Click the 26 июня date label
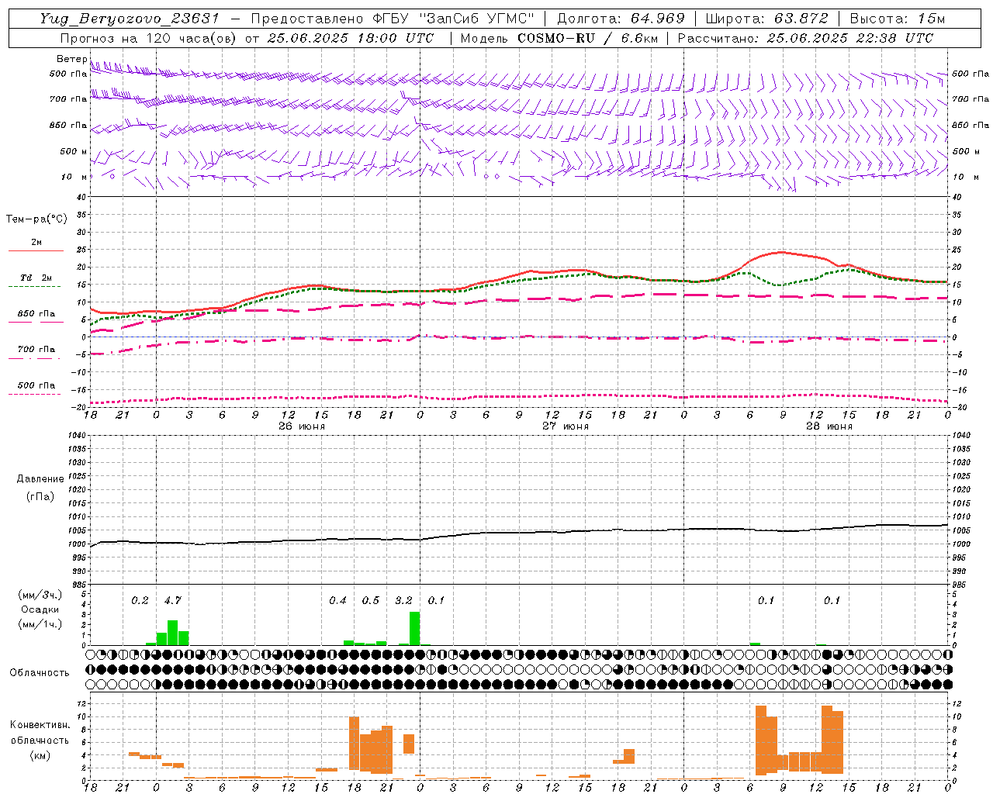Image resolution: width=993 pixels, height=794 pixels. (x=302, y=426)
